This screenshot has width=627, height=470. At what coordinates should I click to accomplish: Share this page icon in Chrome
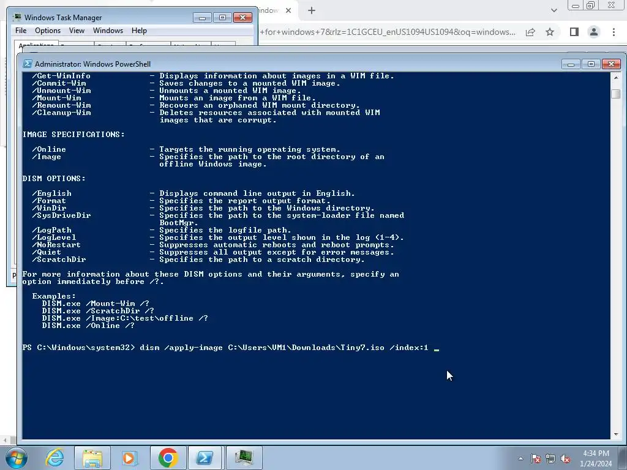[x=530, y=32]
